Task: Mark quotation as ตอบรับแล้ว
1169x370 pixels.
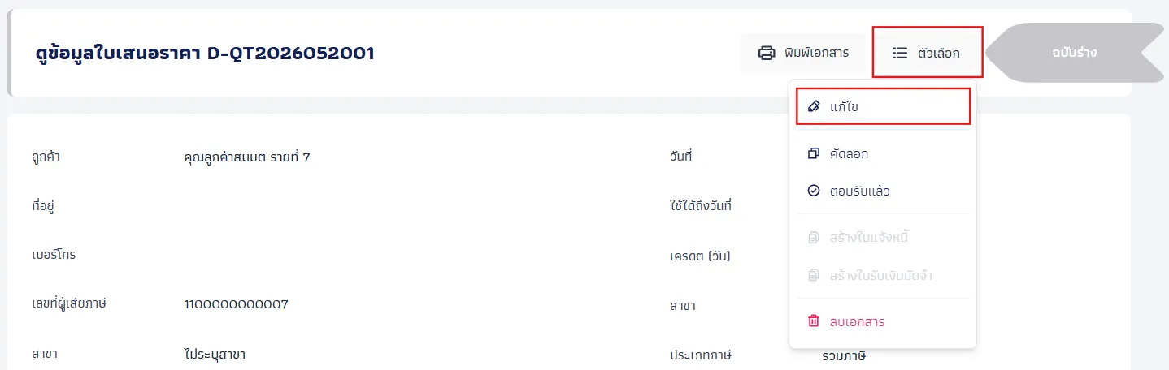Action: (883, 191)
